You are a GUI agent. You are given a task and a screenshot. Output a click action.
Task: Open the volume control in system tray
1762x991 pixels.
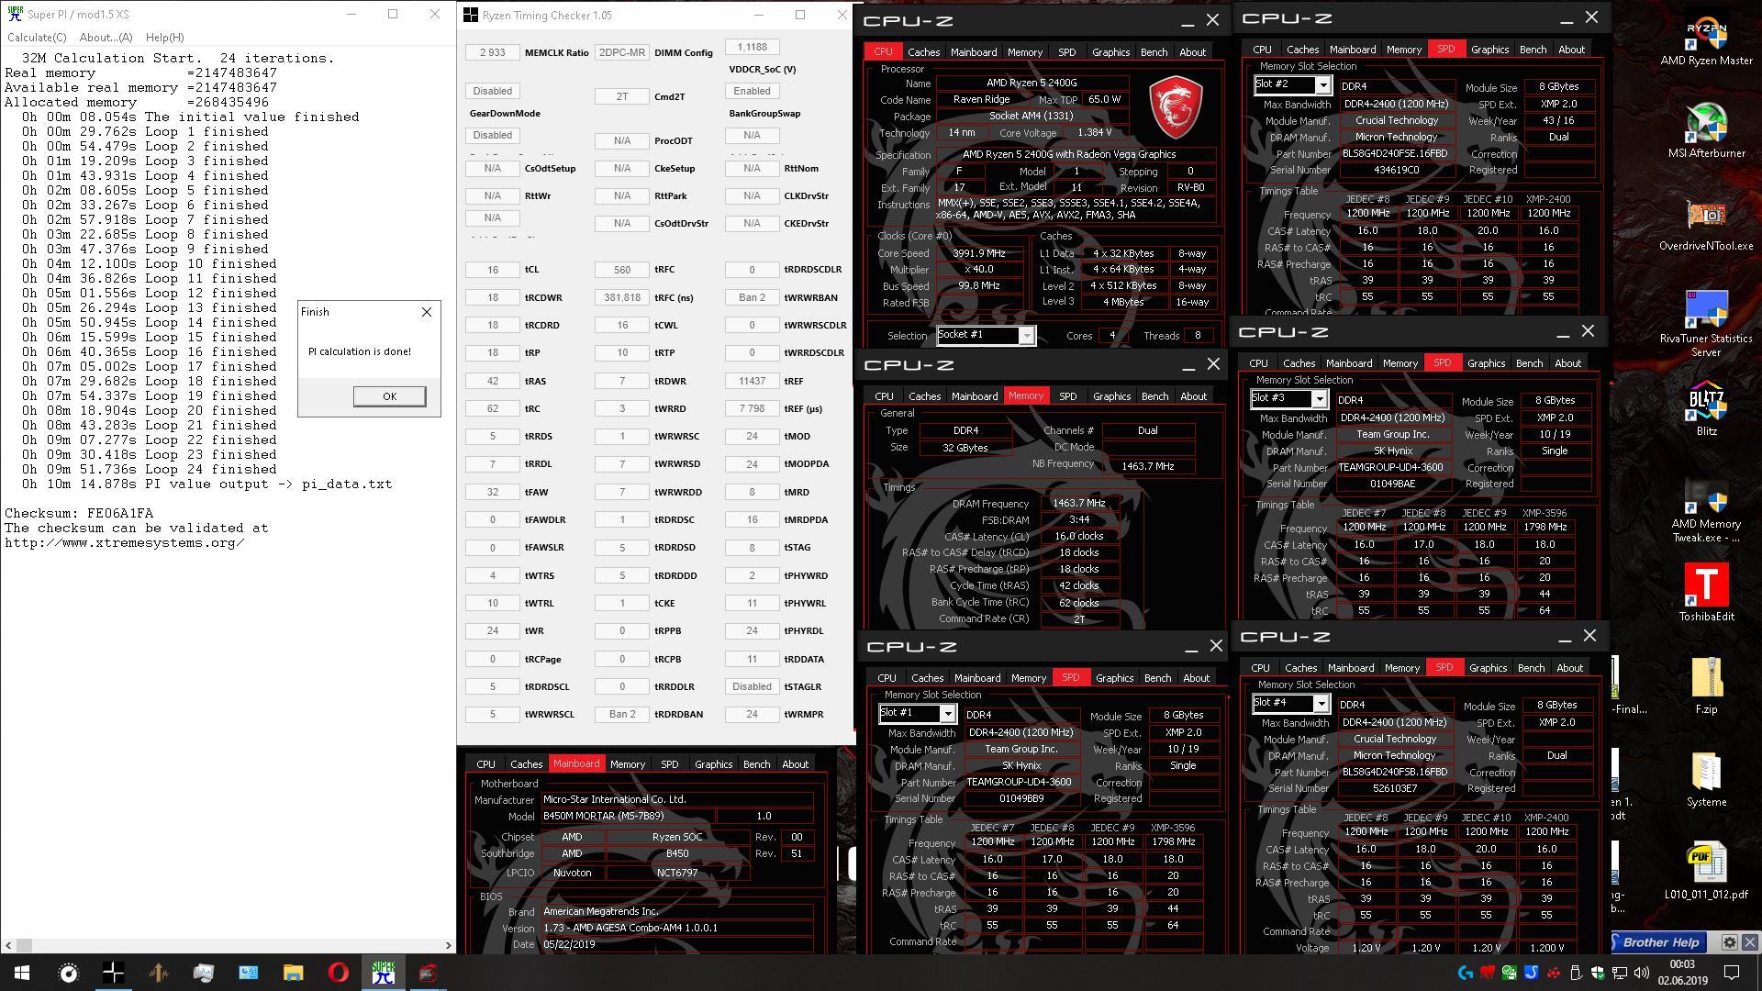(1641, 973)
